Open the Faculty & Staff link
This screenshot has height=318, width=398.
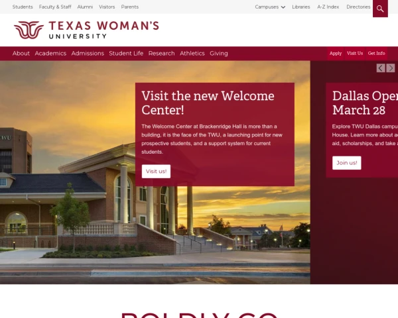(55, 7)
